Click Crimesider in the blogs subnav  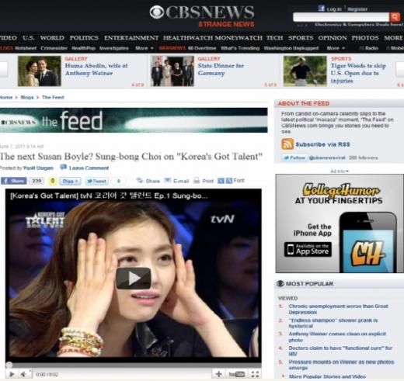(x=54, y=48)
